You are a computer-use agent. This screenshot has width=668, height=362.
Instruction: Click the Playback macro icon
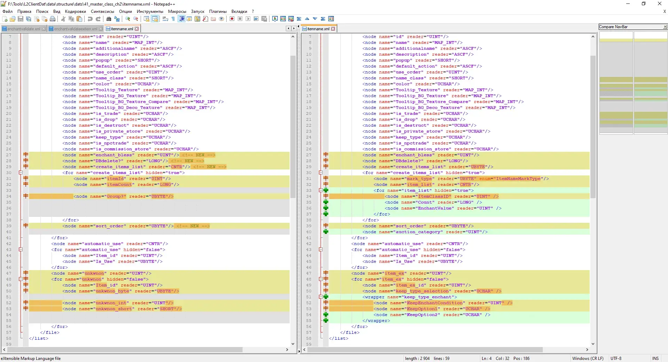(248, 19)
